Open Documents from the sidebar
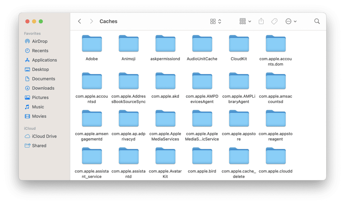The image size is (345, 205). tap(43, 79)
